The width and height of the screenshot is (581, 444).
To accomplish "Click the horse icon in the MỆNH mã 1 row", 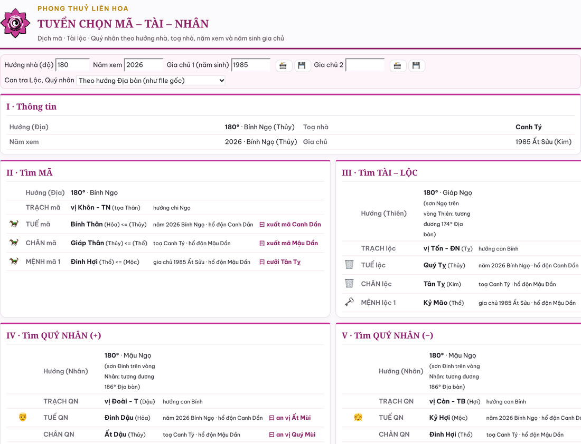I will coord(14,262).
